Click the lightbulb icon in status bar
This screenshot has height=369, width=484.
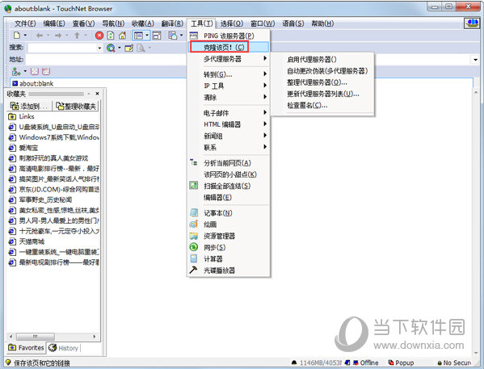coord(8,363)
